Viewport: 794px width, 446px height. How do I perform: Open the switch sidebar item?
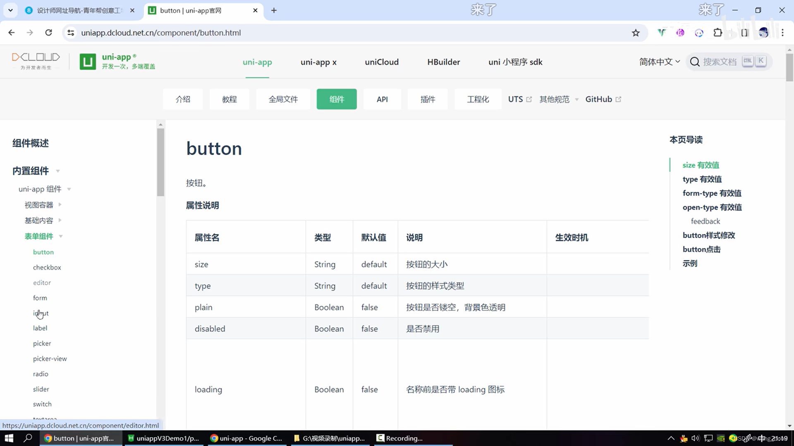pyautogui.click(x=42, y=404)
